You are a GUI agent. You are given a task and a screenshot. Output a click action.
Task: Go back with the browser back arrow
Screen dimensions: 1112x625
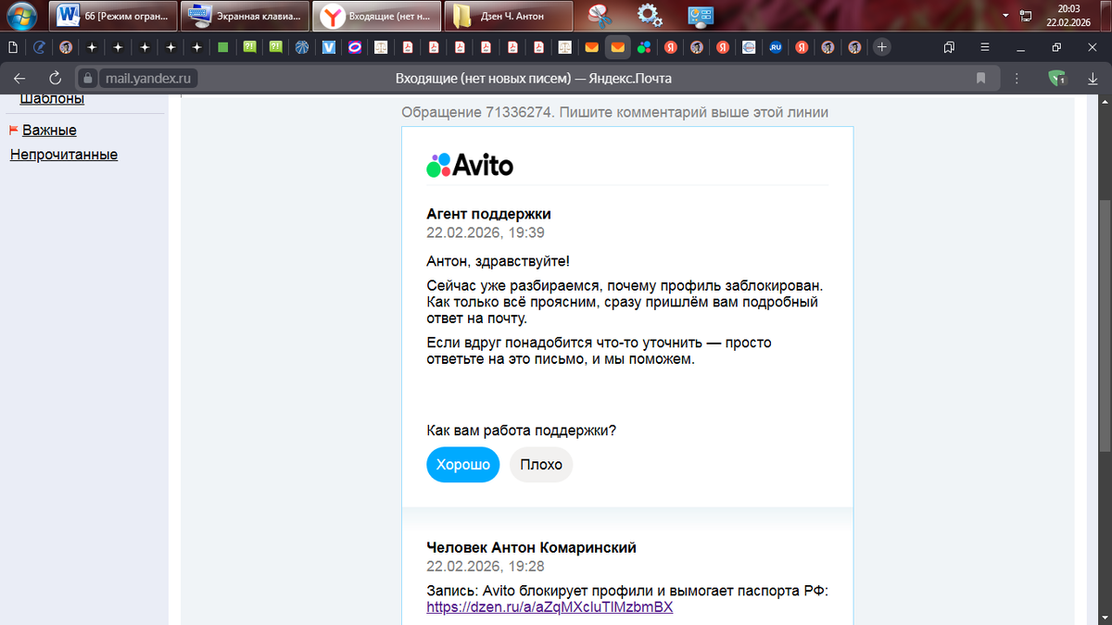click(x=19, y=79)
